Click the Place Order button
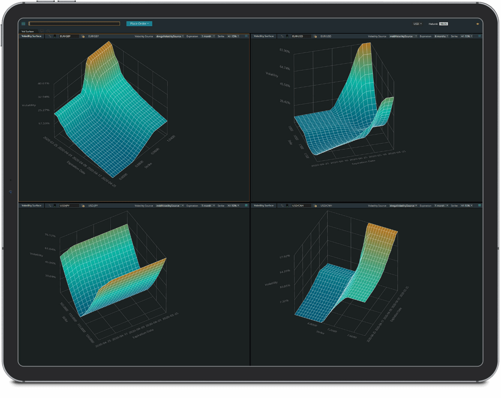Image resolution: width=501 pixels, height=398 pixels. 139,24
